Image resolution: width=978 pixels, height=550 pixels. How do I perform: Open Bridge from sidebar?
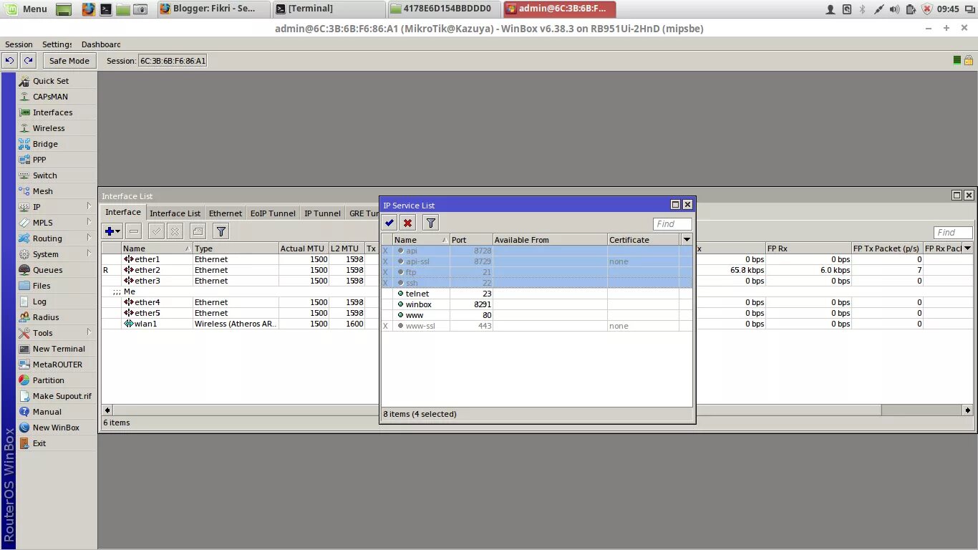tap(57, 144)
